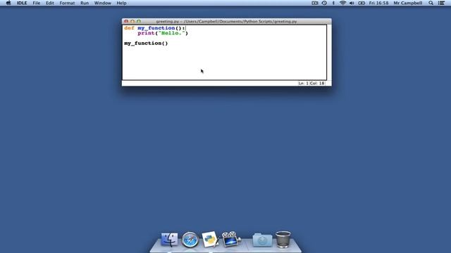451x253 pixels.
Task: Open Python IDLE from the Dock
Action: click(210, 240)
